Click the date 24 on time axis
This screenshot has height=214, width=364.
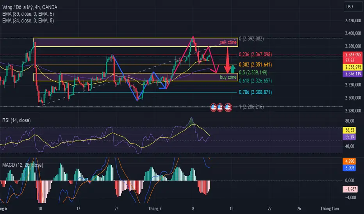[x=116, y=209]
